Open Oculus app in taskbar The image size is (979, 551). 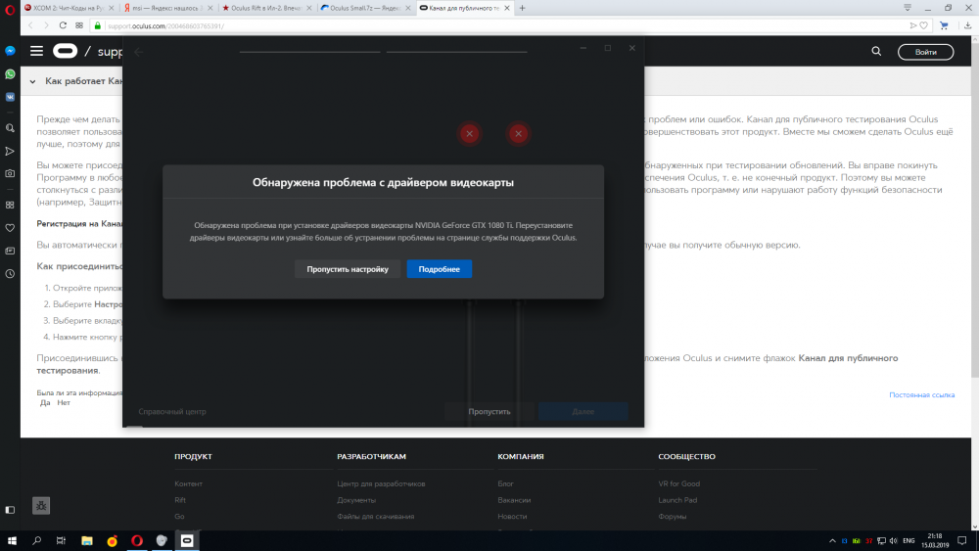[187, 540]
